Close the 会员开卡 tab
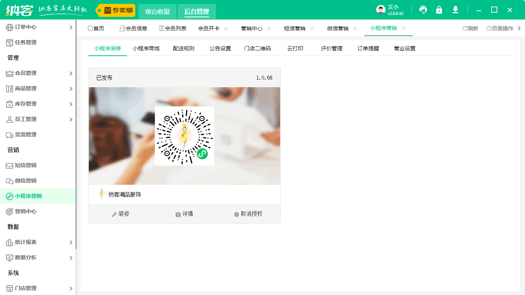 [x=226, y=28]
